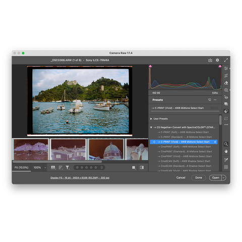Toggle before/after comparison view
Screen dimensions: 242x242
pos(142,167)
